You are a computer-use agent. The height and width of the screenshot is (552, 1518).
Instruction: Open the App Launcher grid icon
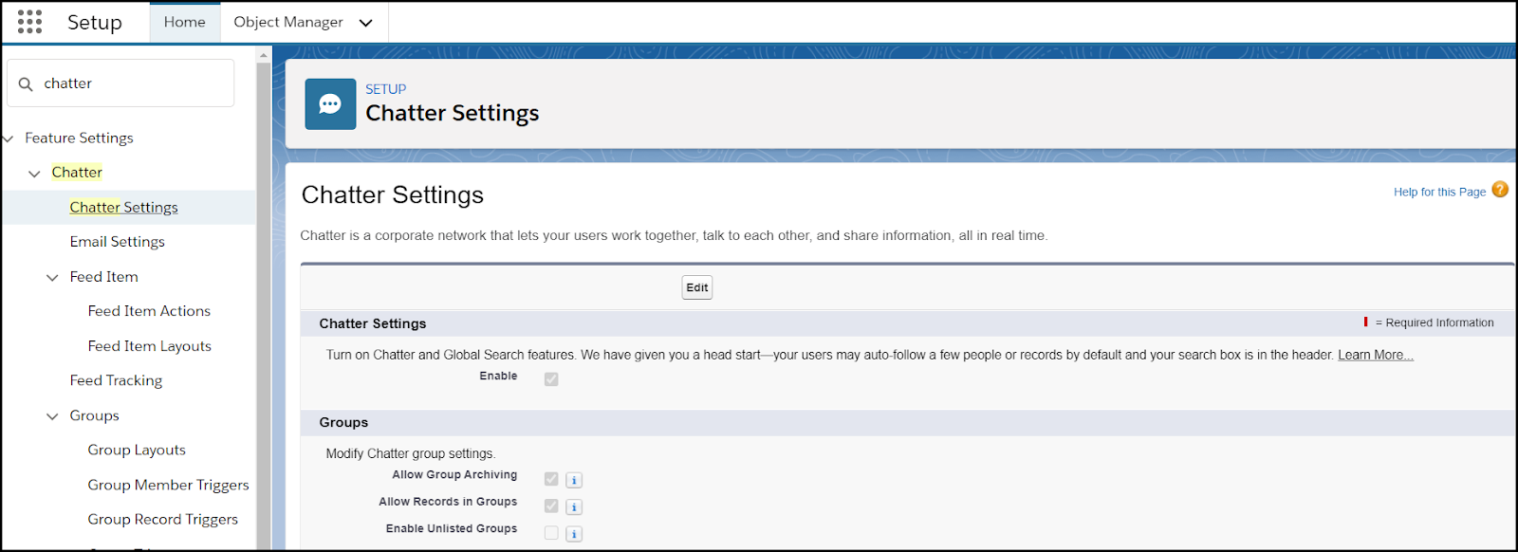(29, 22)
